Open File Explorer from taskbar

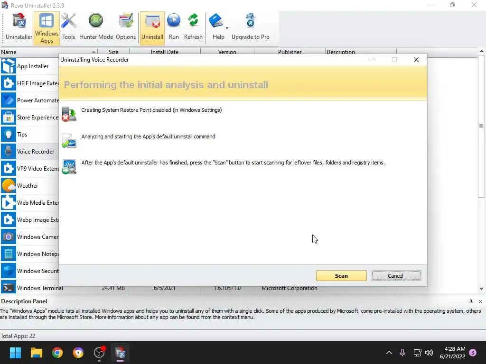pos(36,353)
